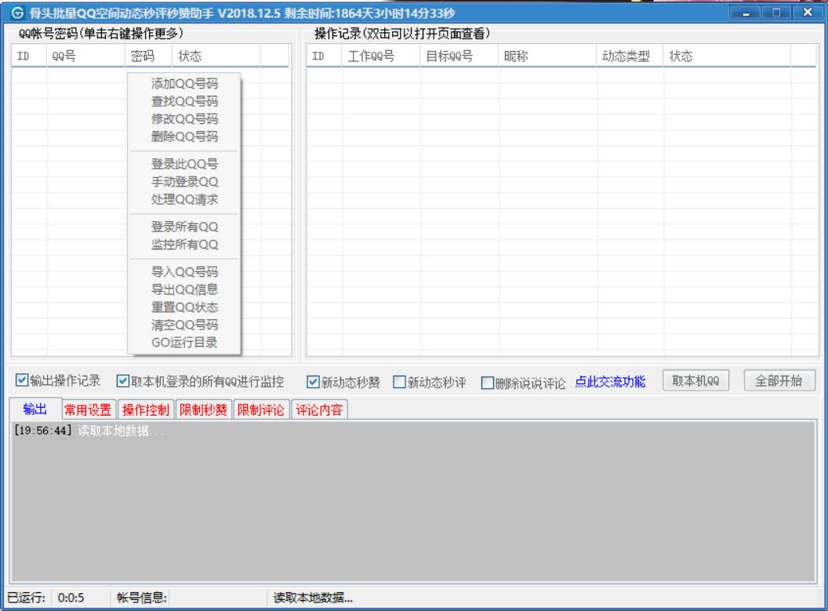Check the 删除说说评论 option
Viewport: 828px width, 611px height.
pos(487,382)
